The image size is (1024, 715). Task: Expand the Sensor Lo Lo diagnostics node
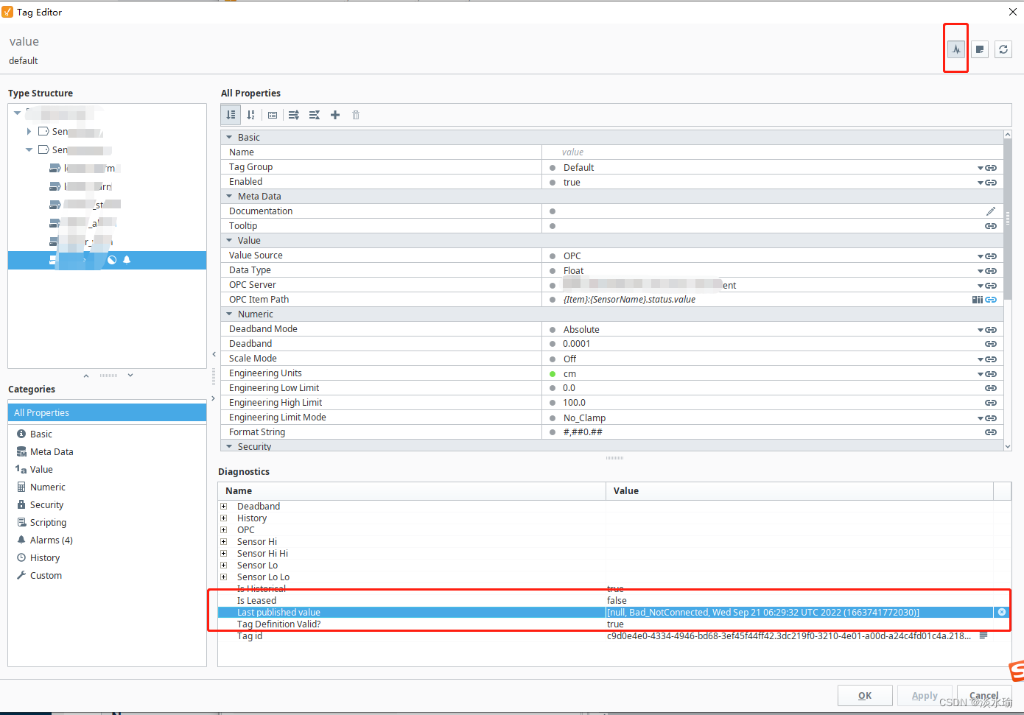pyautogui.click(x=224, y=577)
